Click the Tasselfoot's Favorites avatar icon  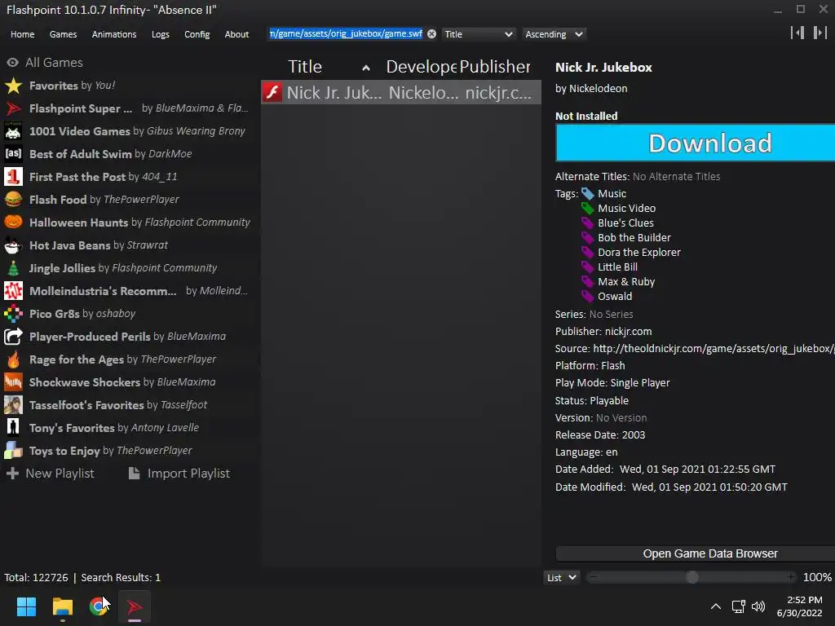(x=13, y=405)
